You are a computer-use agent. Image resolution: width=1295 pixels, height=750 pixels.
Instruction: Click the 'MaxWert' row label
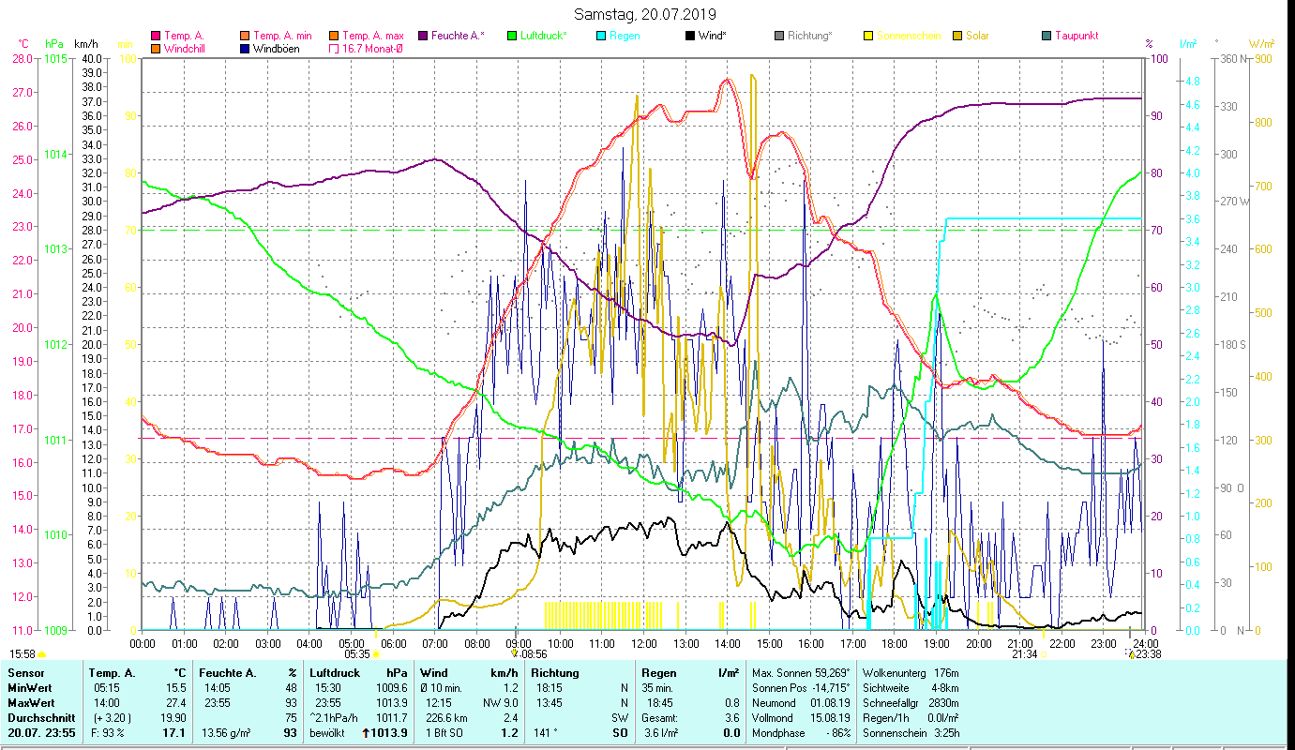coord(30,703)
